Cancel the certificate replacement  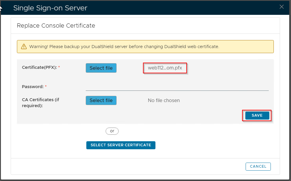(x=258, y=166)
